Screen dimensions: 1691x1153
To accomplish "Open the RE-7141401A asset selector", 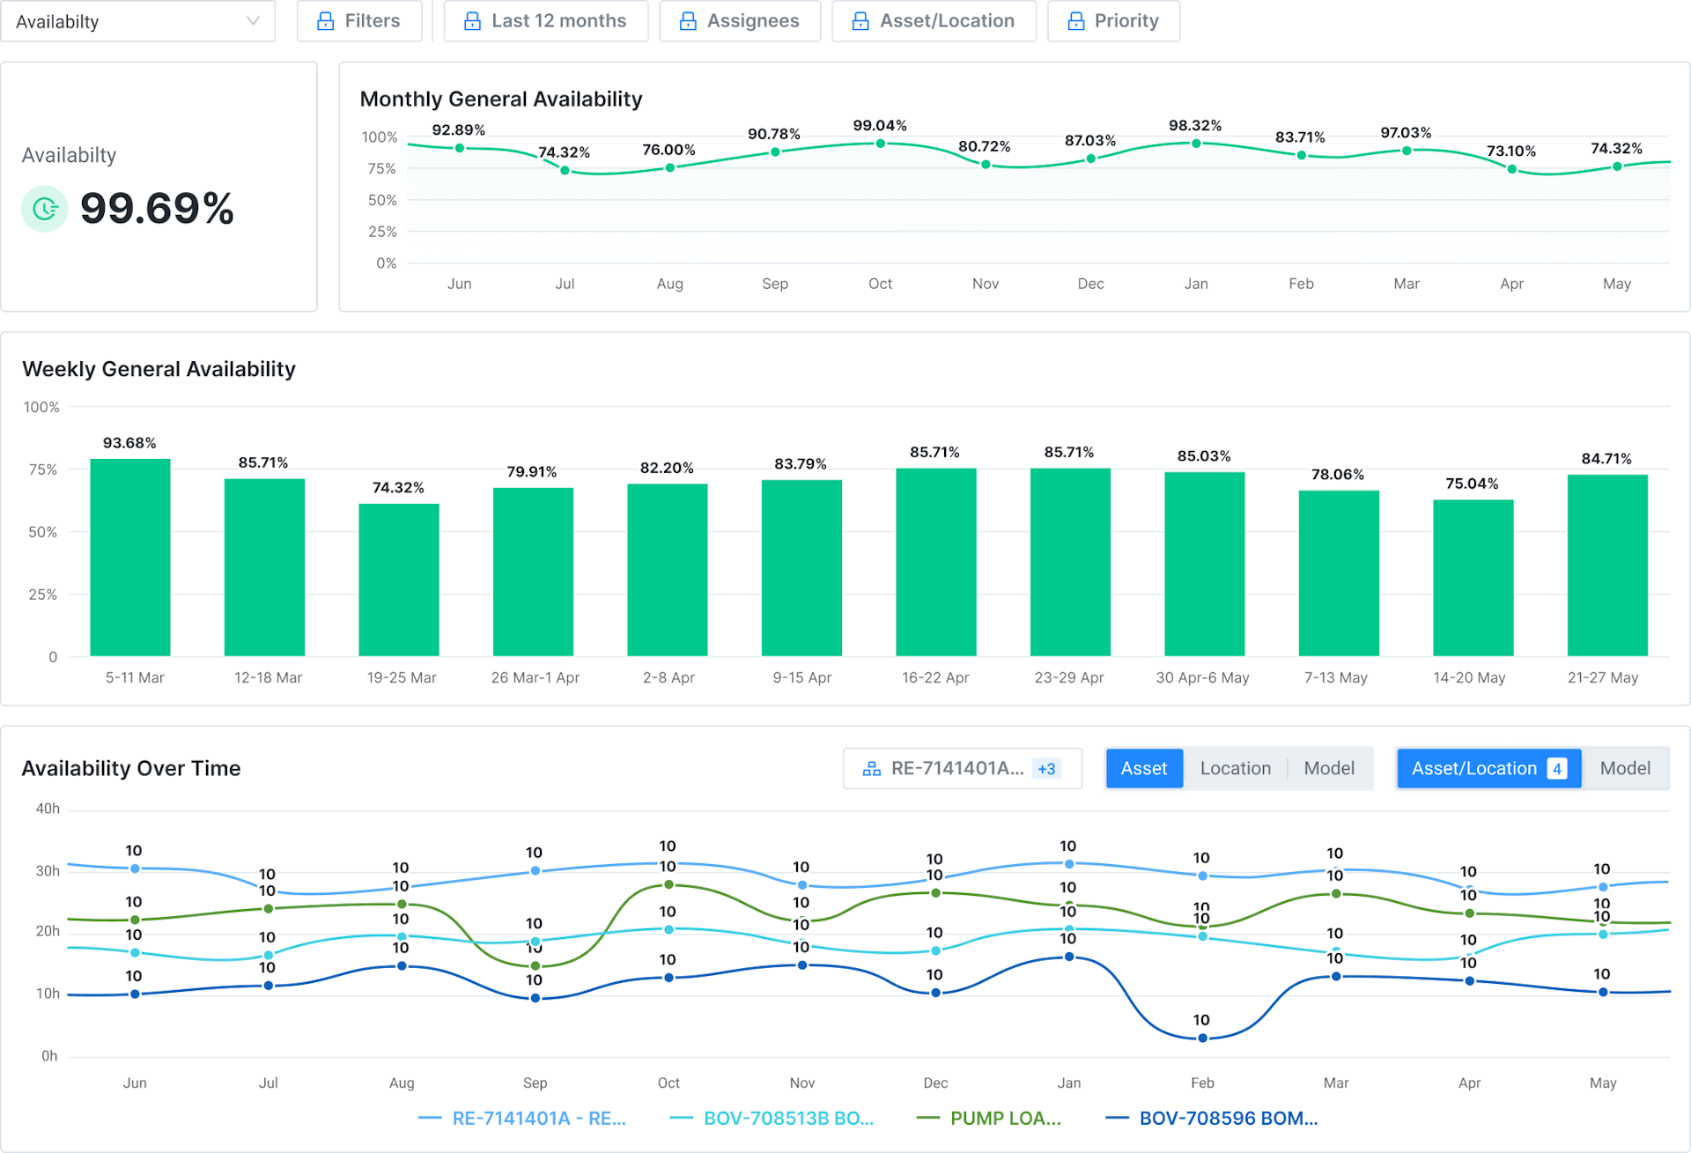I will pyautogui.click(x=956, y=768).
